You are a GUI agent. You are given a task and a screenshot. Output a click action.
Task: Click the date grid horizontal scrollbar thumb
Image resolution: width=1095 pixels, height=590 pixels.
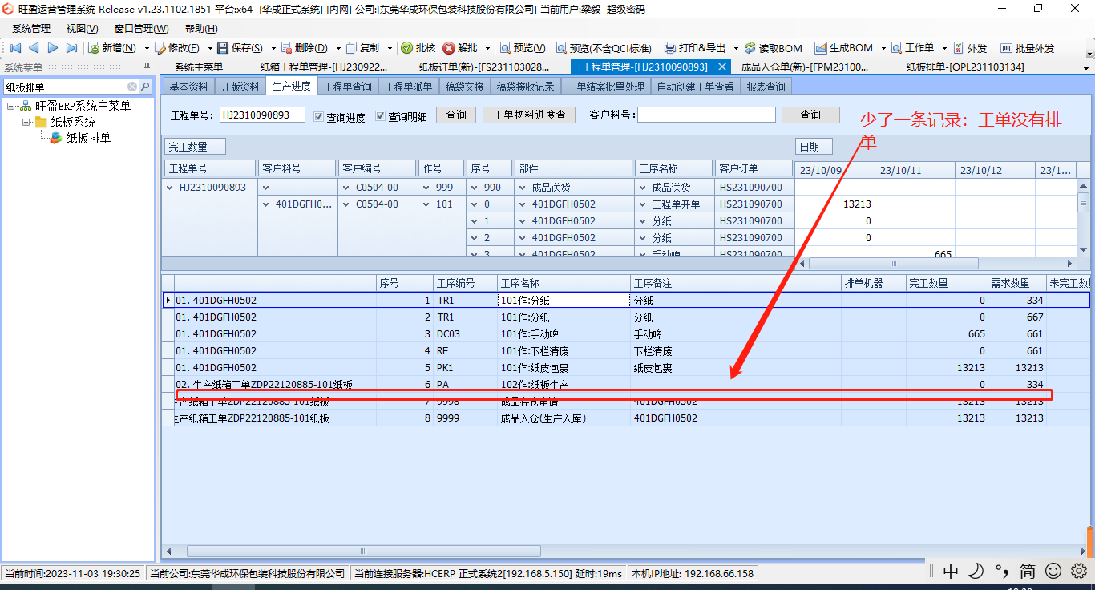893,263
